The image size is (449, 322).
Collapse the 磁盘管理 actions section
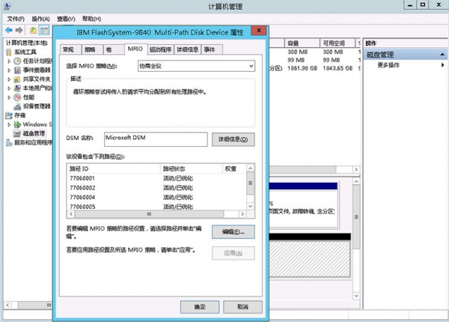pos(442,55)
